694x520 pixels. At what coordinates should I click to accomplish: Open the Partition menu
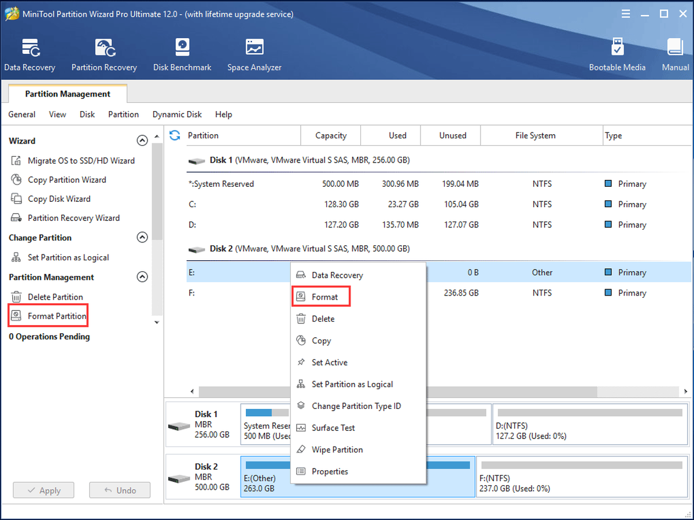pos(124,115)
